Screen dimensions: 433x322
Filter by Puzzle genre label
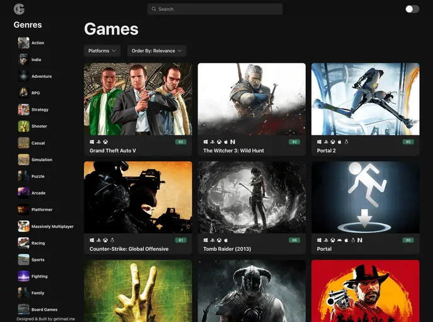tap(38, 176)
